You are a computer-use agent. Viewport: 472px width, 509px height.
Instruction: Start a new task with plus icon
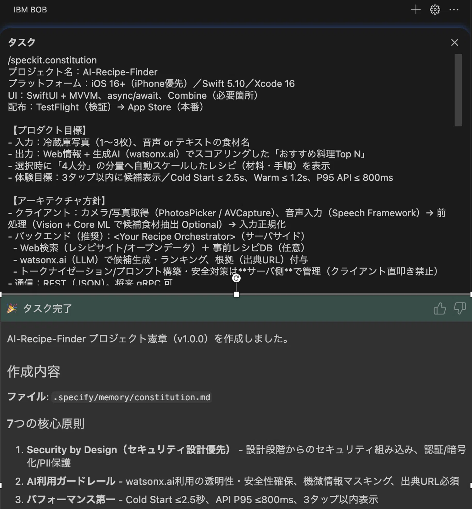coord(416,10)
